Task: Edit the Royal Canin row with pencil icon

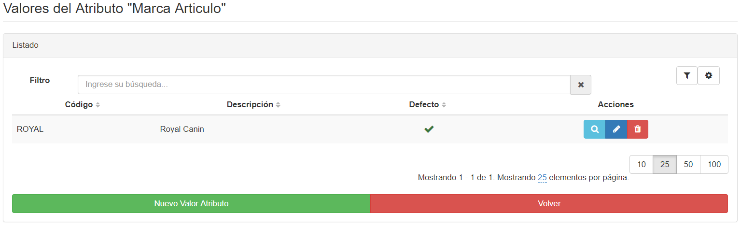Action: [x=616, y=129]
